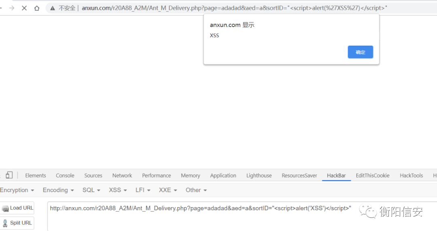
Task: Open the LFI dropdown menu
Action: pyautogui.click(x=143, y=190)
